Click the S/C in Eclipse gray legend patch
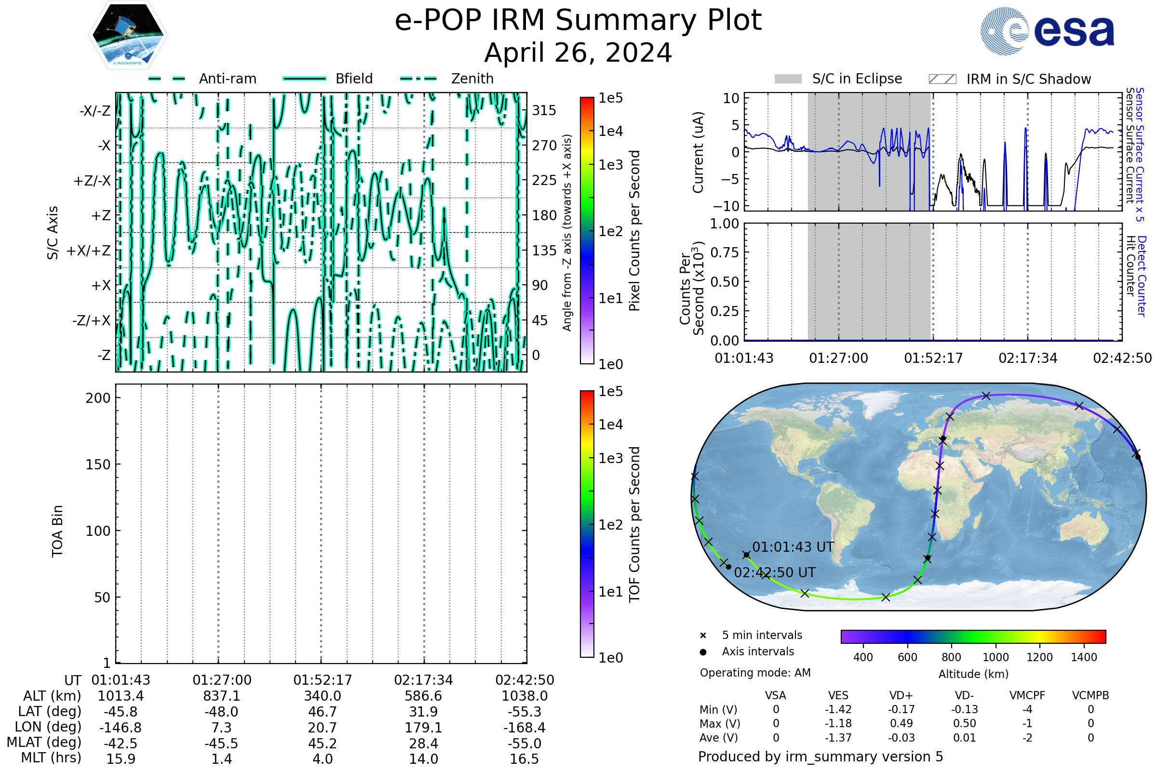This screenshot has height=771, width=1157. click(788, 79)
